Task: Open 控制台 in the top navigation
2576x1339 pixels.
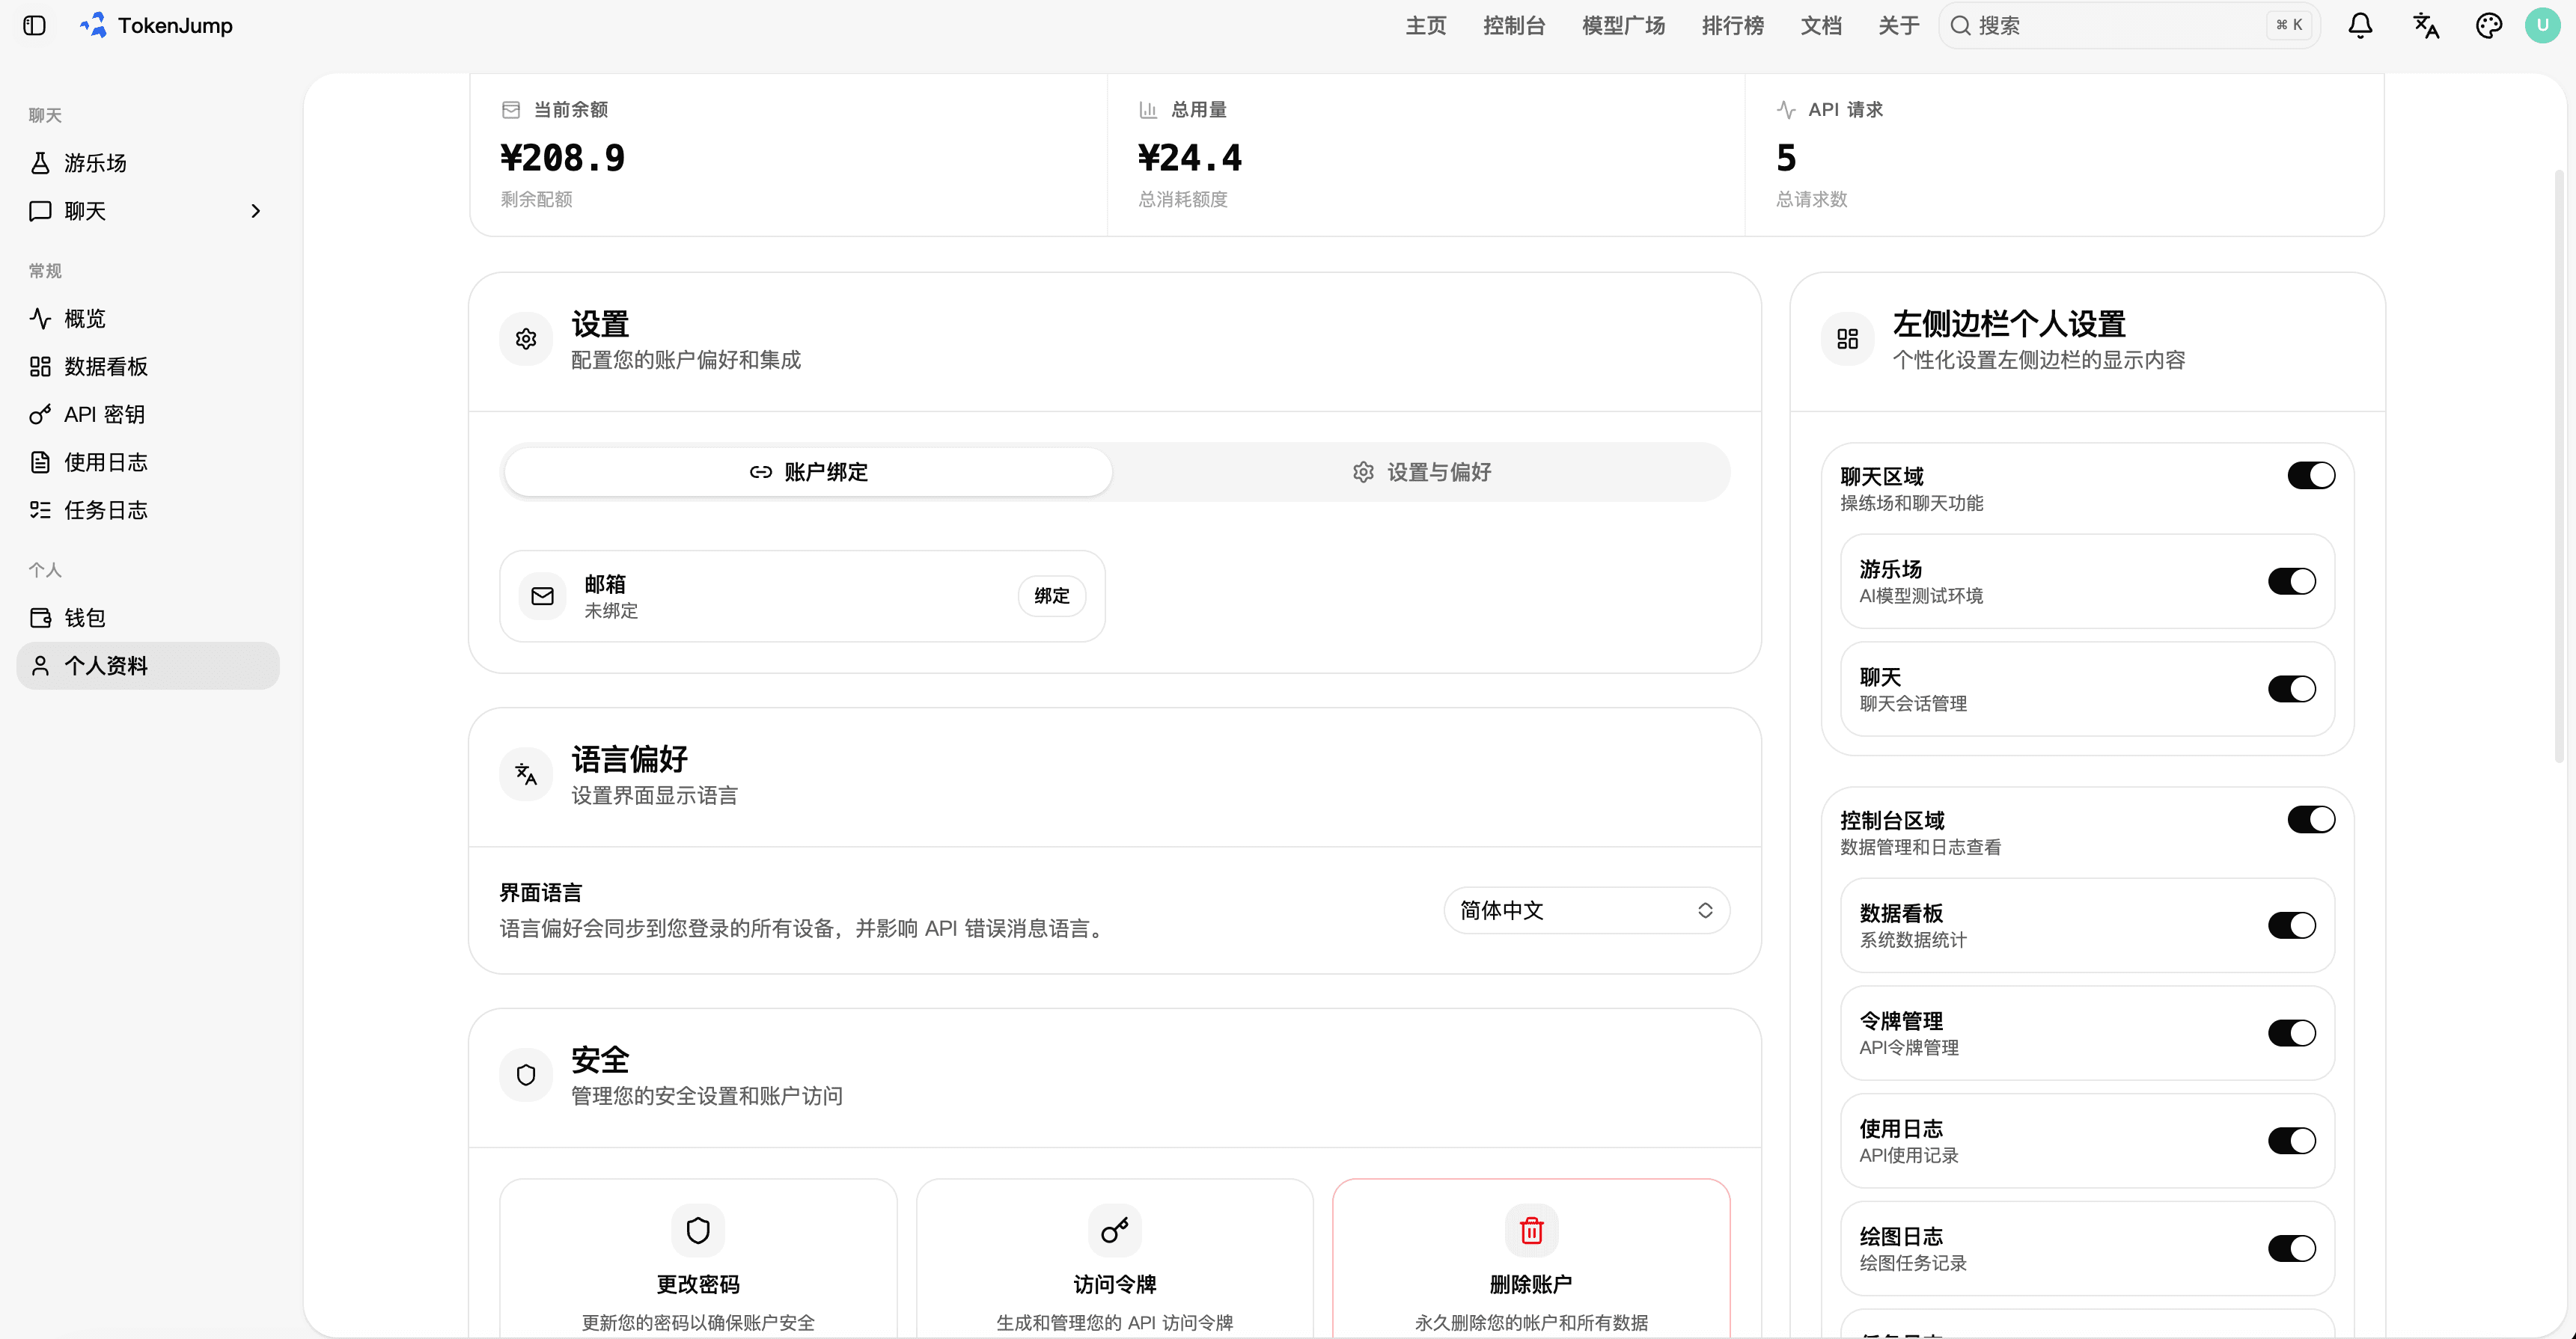Action: [1514, 25]
